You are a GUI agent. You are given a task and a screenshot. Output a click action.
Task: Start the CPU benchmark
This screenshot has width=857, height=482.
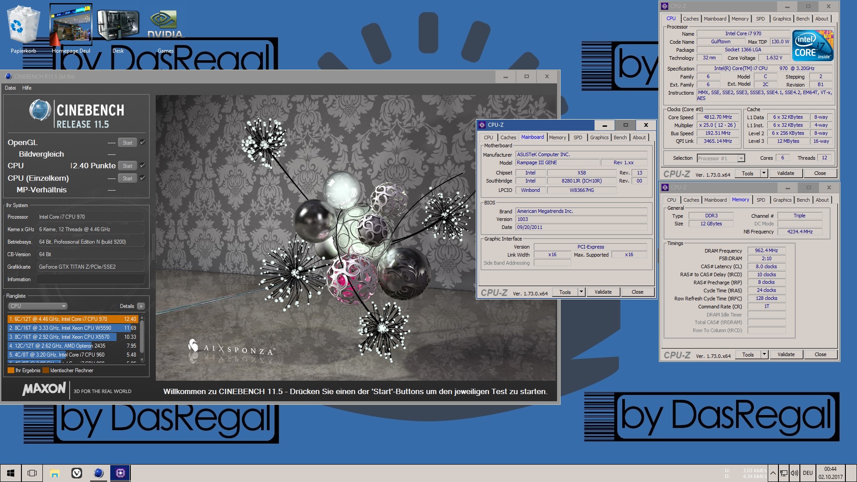[x=127, y=166]
